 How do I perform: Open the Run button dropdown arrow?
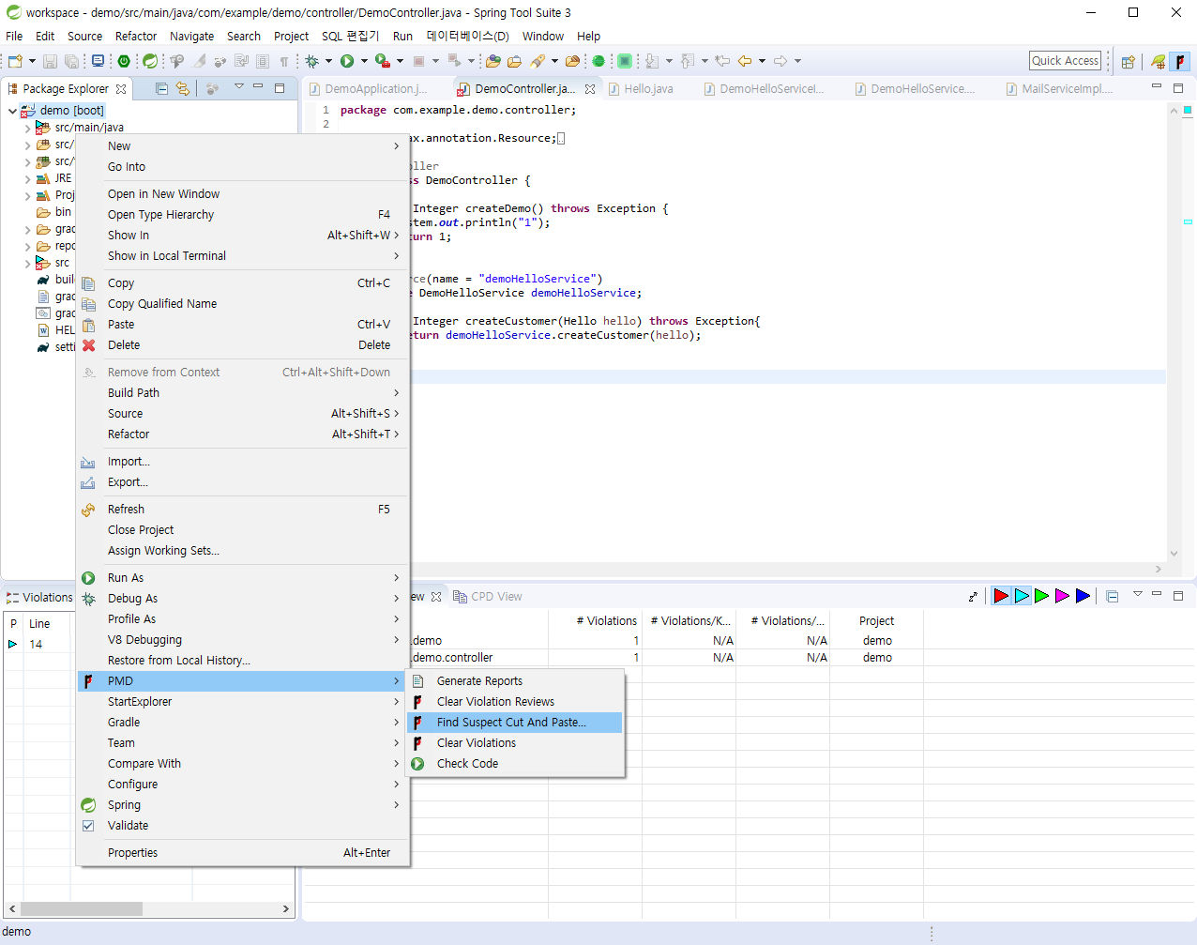(364, 61)
